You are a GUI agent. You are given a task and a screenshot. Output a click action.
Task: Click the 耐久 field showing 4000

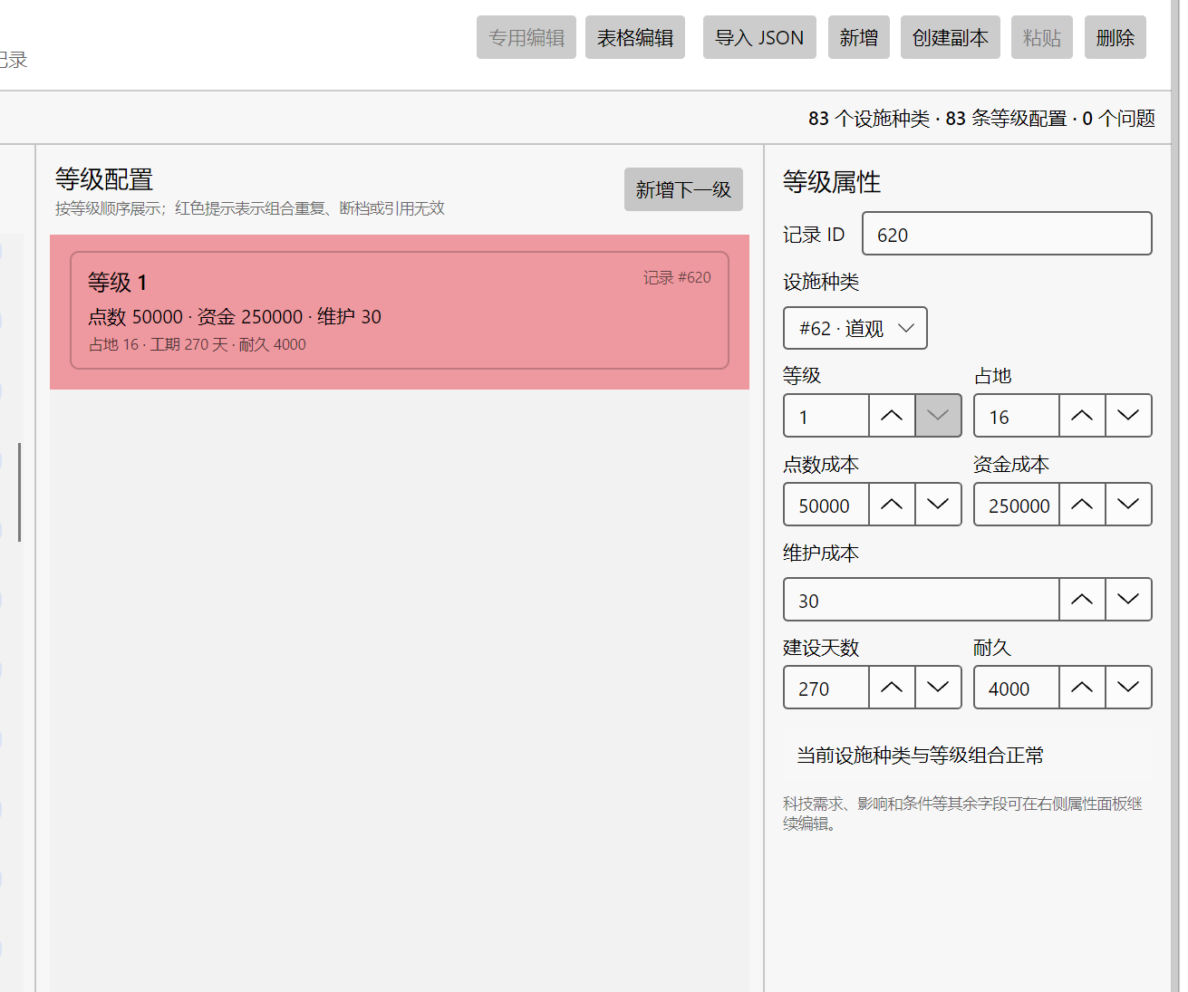tap(1017, 688)
